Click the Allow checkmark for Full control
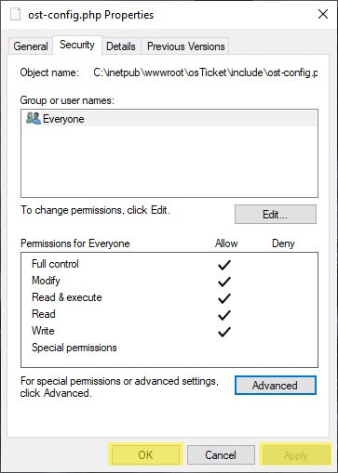 pos(224,265)
